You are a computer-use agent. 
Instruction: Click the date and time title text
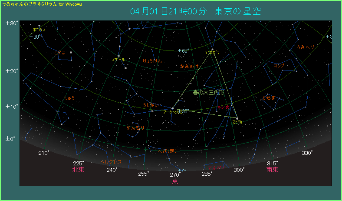[195, 11]
